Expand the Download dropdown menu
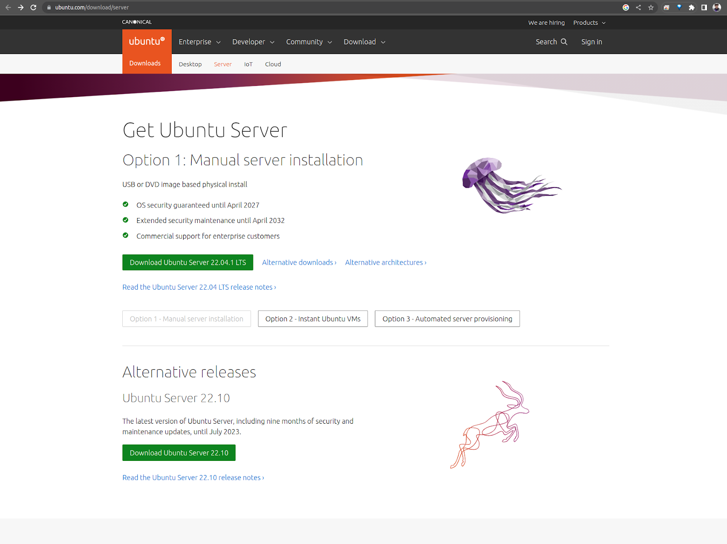The width and height of the screenshot is (727, 544). pyautogui.click(x=364, y=42)
